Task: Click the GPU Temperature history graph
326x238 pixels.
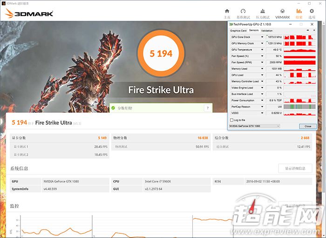Action: [299, 50]
